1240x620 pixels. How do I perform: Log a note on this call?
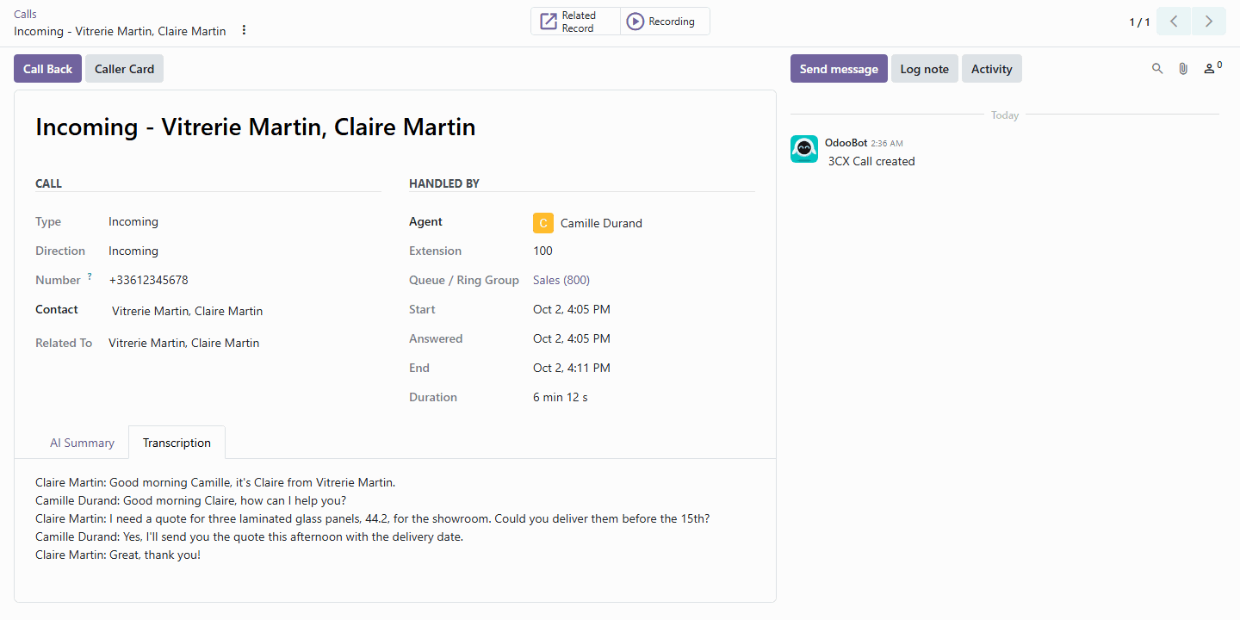tap(924, 69)
